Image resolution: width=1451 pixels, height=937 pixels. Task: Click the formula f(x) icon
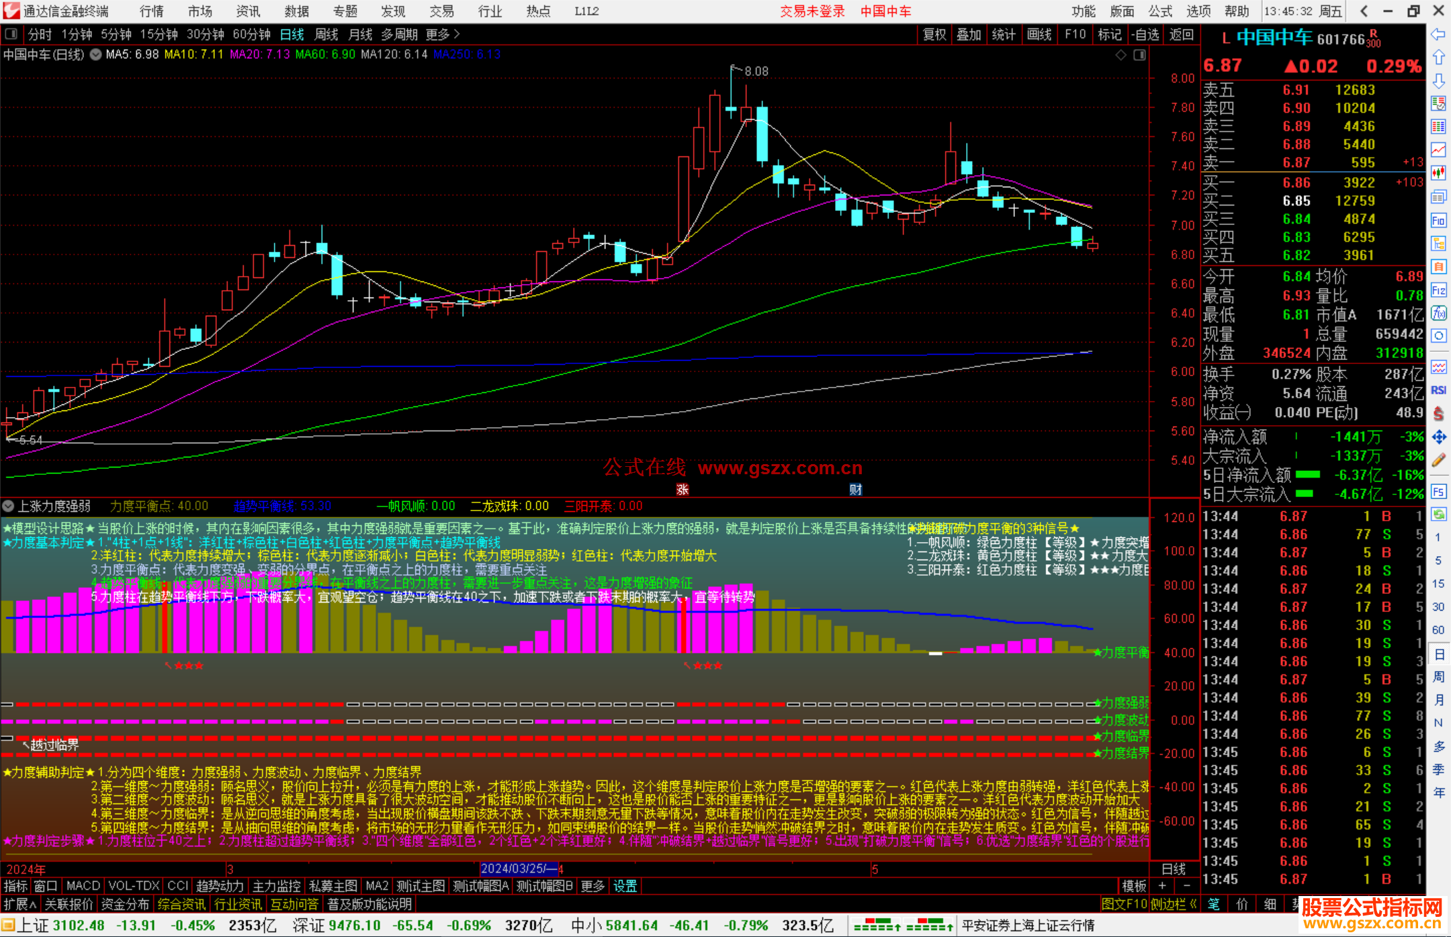tap(1438, 313)
